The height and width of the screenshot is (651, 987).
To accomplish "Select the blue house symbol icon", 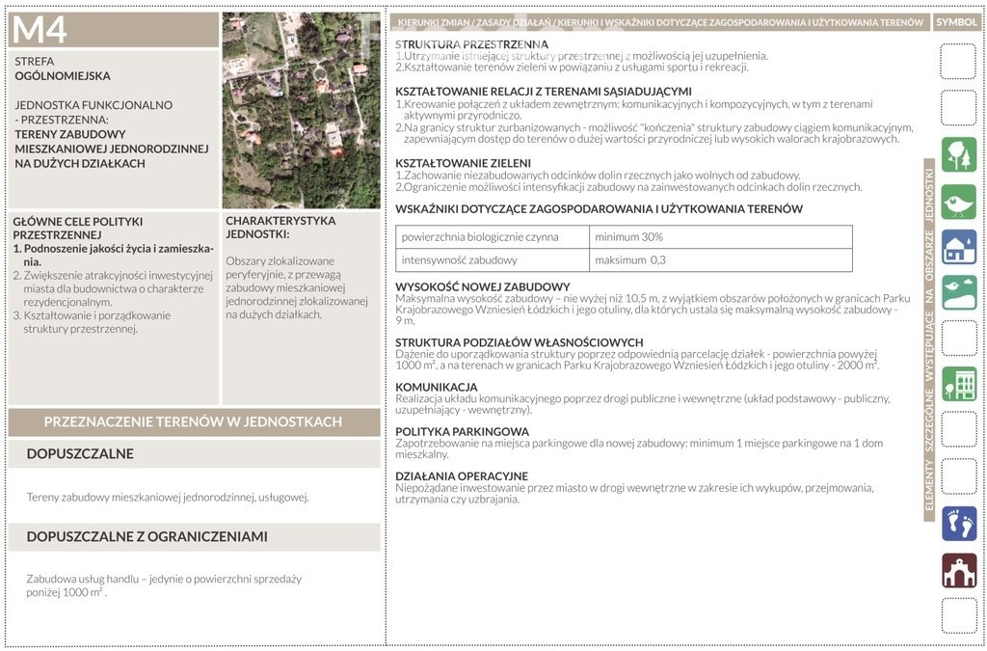I will pos(959,248).
